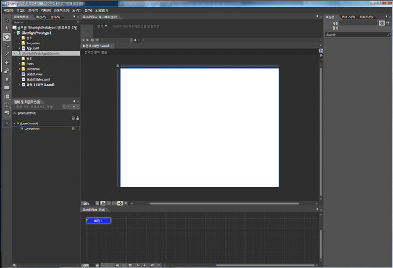Collapse the SilverlightPrototype1Screens project node
This screenshot has height=268, width=393.
tap(15, 54)
